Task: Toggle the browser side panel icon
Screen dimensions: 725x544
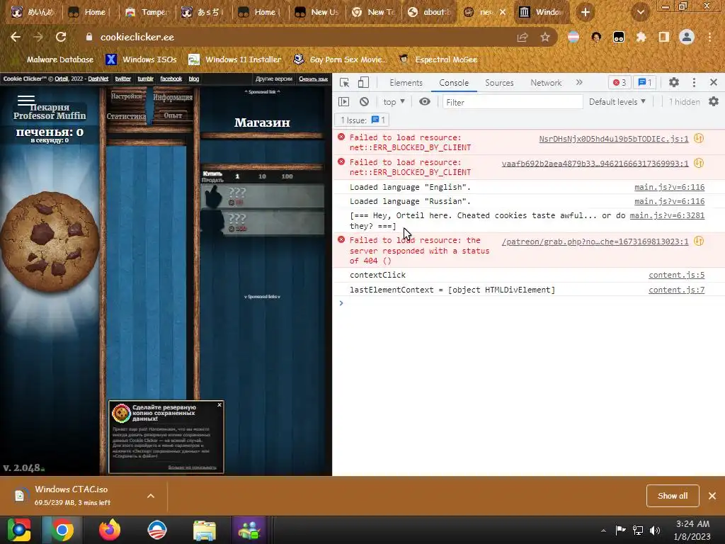Action: 664,37
